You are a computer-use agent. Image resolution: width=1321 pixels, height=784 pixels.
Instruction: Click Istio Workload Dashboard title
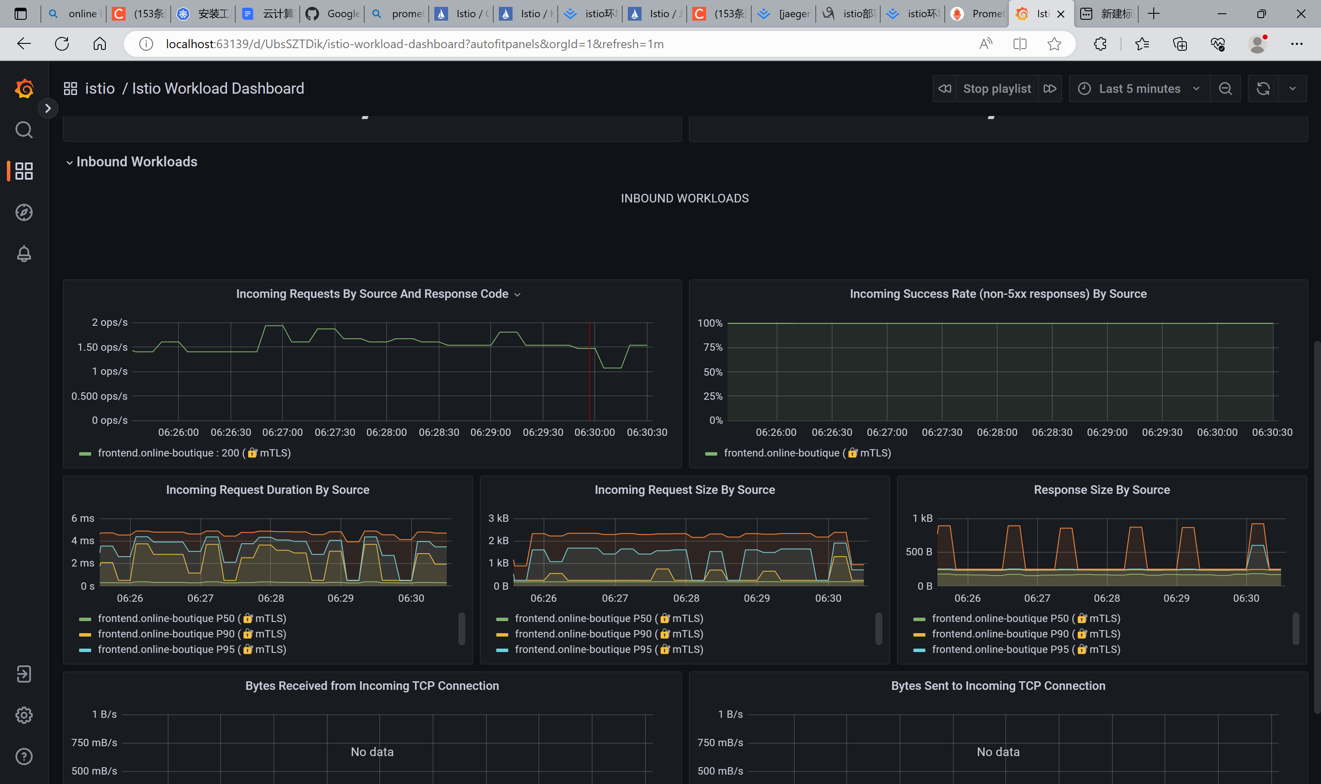click(218, 88)
